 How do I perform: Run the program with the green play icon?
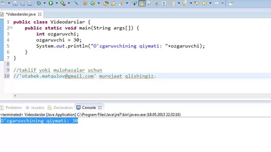(51, 3)
